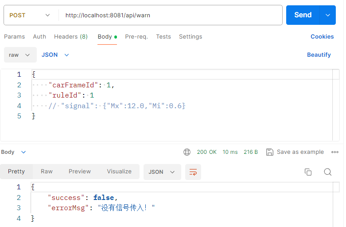Open the response JSON format dropdown

tap(162, 172)
